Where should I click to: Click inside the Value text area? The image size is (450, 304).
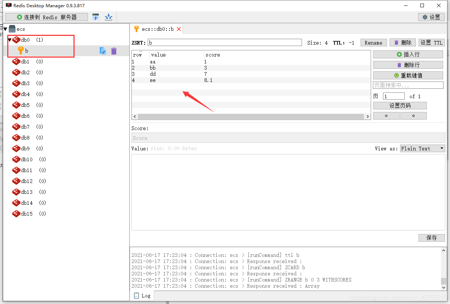288,192
